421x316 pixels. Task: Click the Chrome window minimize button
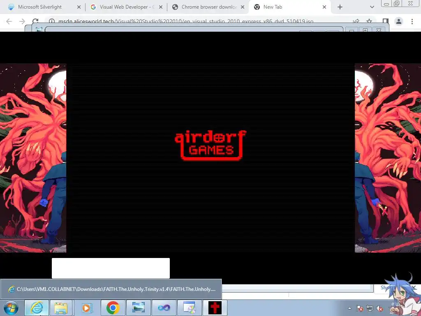(386, 3)
